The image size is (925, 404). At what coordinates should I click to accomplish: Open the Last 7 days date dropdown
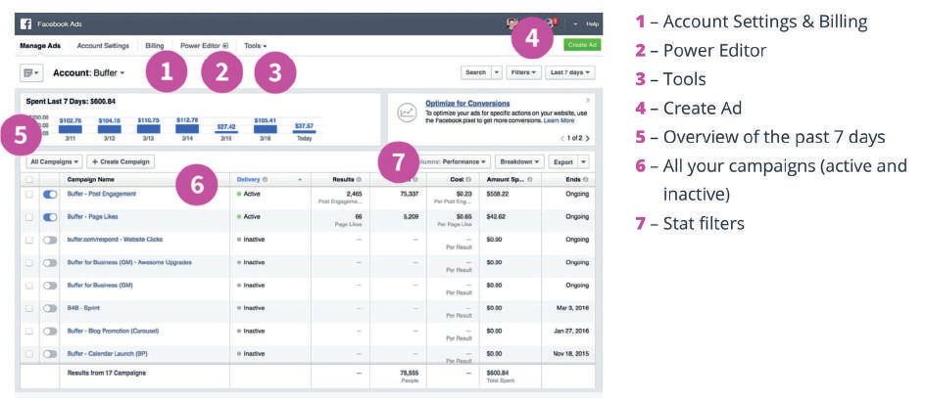point(570,72)
